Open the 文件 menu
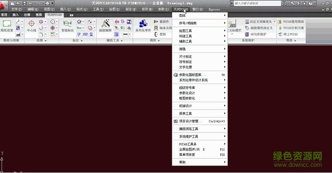Screen dimensions: 332x173 17,9
